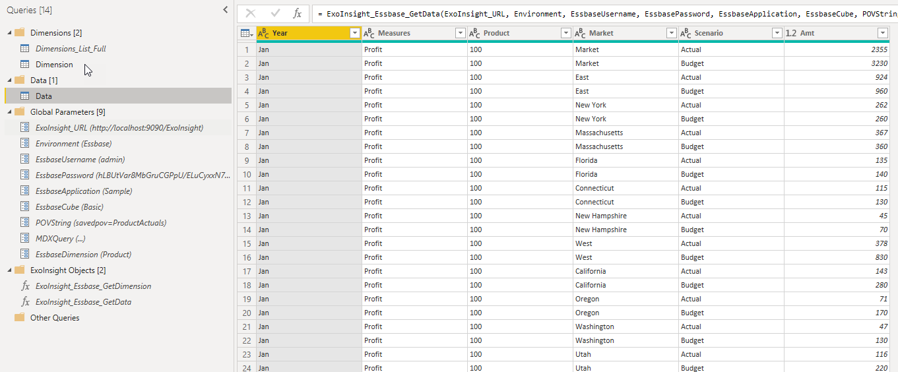Click the Market cell in row 7, Massachusetts
The image size is (898, 372).
click(625, 133)
